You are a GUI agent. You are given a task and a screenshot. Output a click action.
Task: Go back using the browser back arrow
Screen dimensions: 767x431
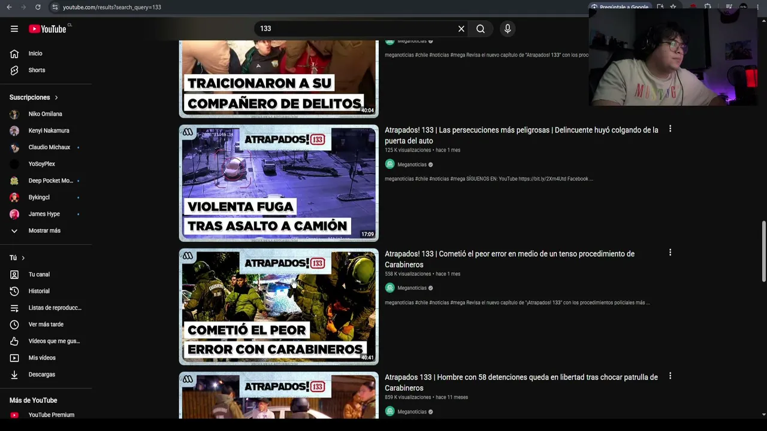[9, 7]
